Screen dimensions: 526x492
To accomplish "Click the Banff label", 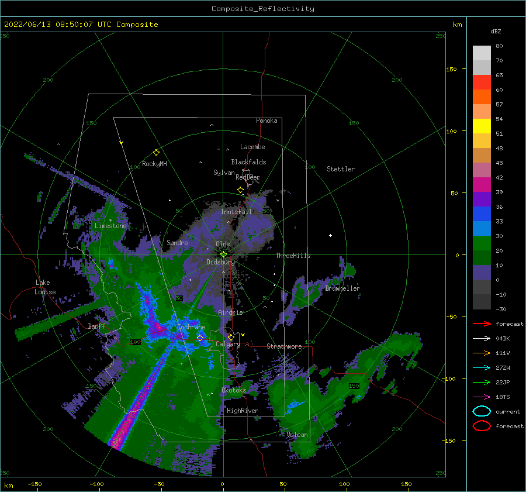I will [x=96, y=326].
